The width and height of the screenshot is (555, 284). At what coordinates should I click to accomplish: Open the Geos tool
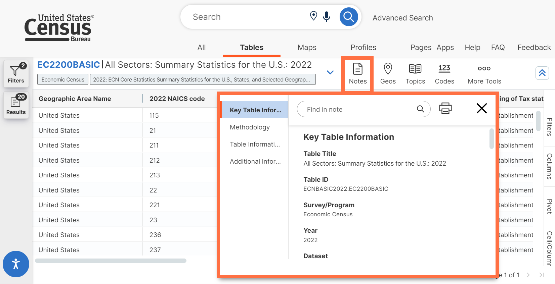pos(388,74)
